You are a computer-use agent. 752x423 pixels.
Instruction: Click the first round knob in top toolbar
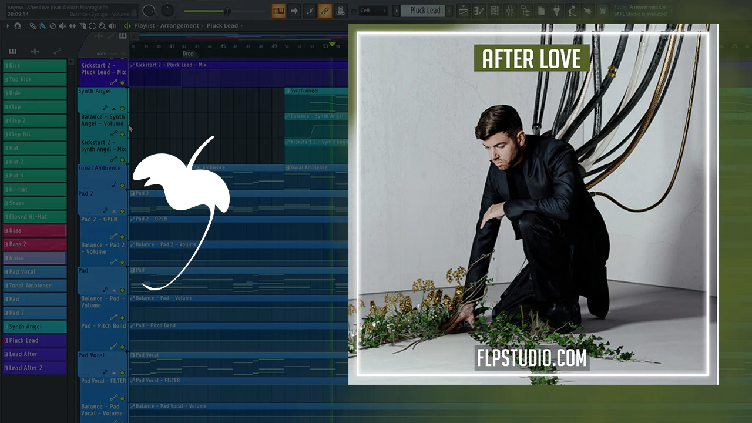point(149,11)
